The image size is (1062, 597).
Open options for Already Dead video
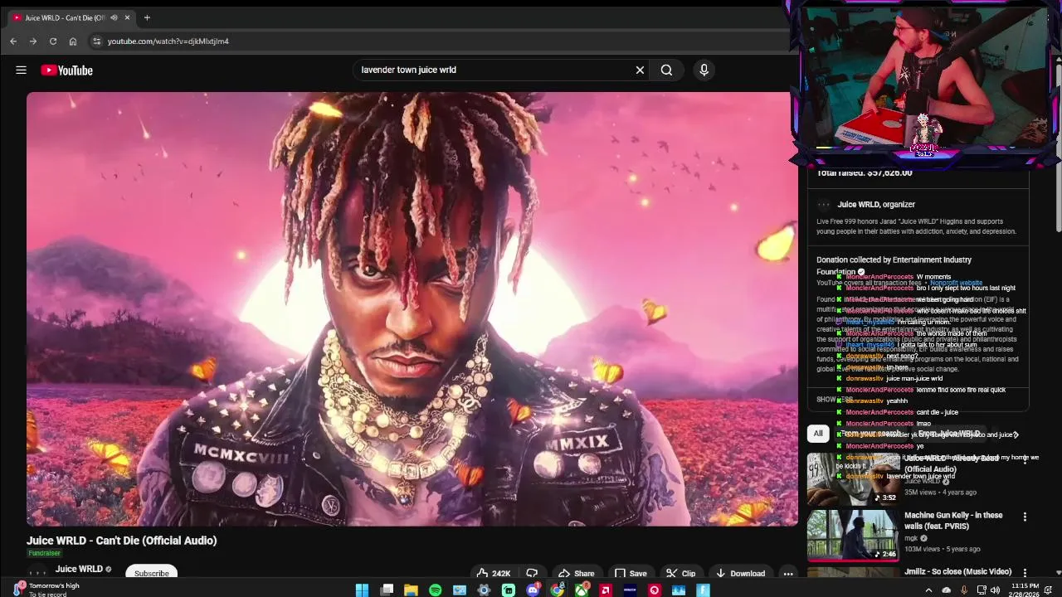tap(1025, 460)
